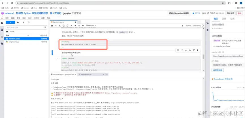Open the Markdown cell type dropdown
This screenshot has height=118, width=245.
pyautogui.click(x=91, y=25)
